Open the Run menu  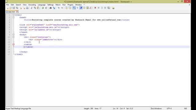pyautogui.click(x=64, y=5)
